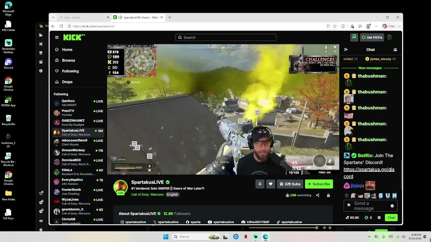Open the Discord link kWw48XY6NF
The image size is (431, 242).
[256, 222]
